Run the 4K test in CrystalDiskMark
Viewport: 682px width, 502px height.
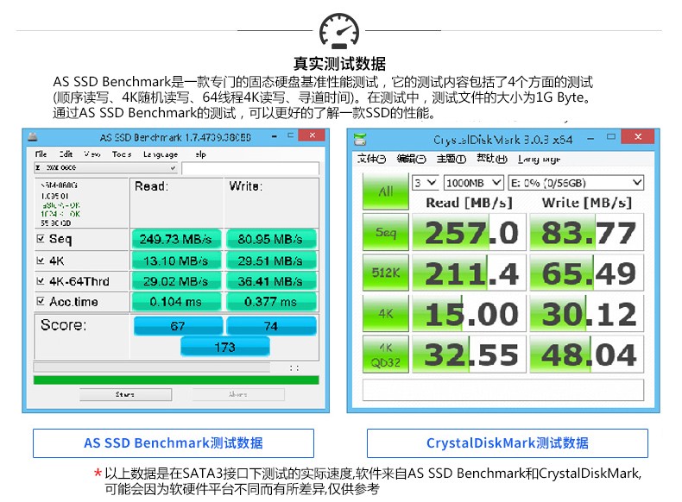[x=385, y=313]
